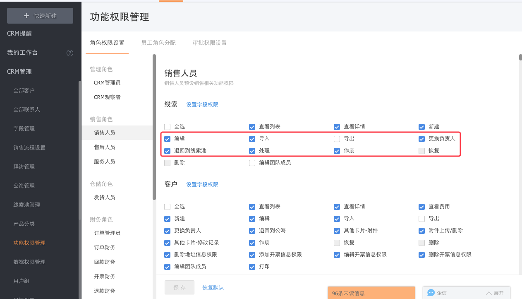Open 拜访管理
Viewport: 522px width, 299px height.
(x=24, y=167)
